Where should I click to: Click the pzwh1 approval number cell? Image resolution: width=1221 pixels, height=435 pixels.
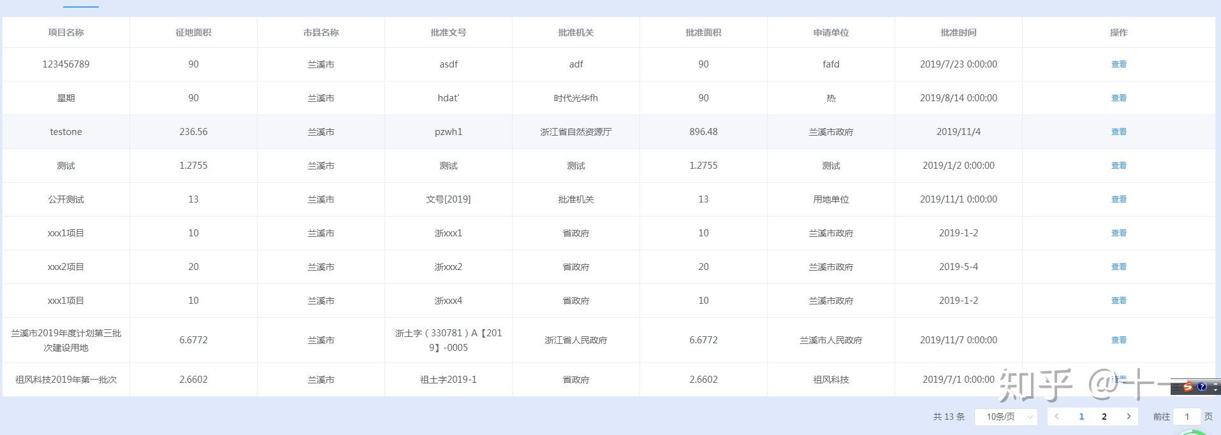[448, 132]
